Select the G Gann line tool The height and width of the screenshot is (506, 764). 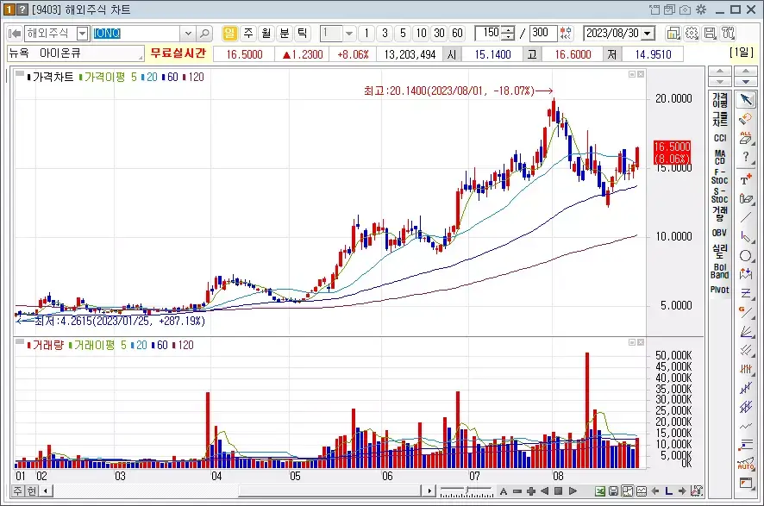pyautogui.click(x=746, y=312)
